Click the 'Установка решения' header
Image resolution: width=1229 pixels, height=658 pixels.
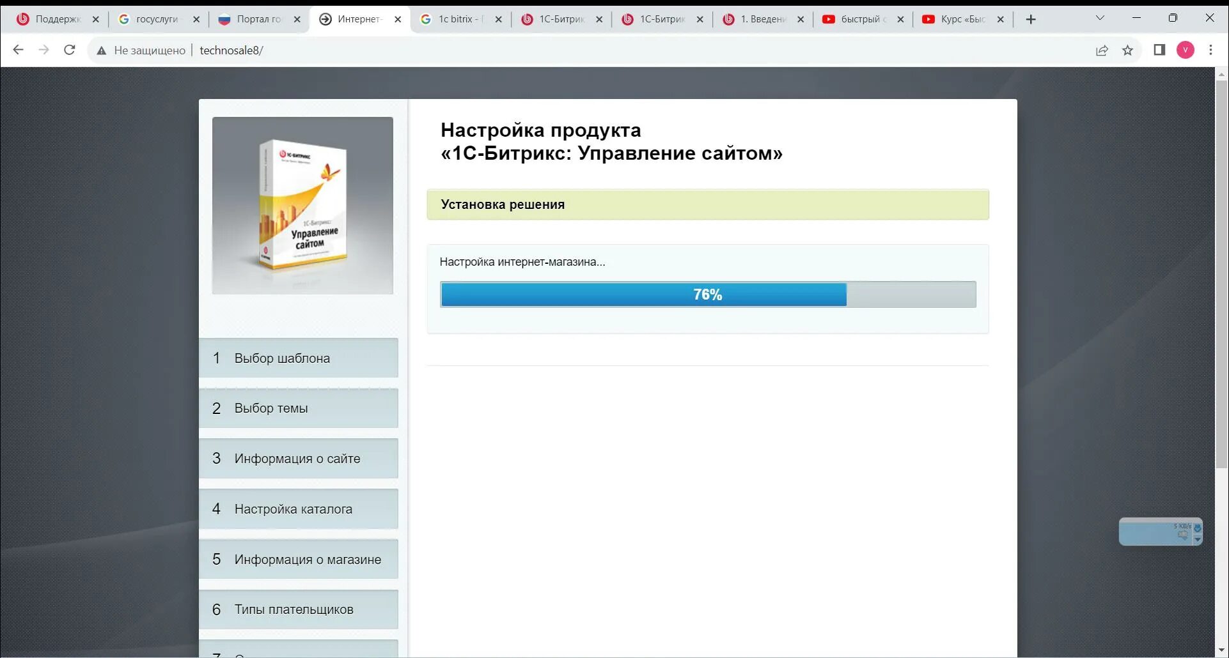[708, 204]
